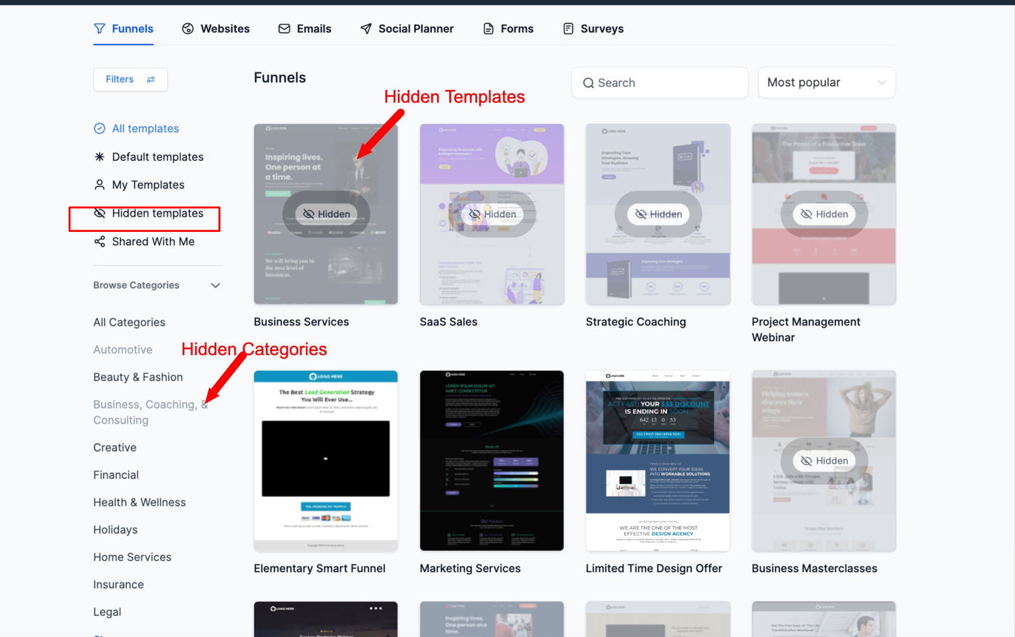The width and height of the screenshot is (1015, 637).
Task: Click the Default templates asterisk icon
Action: pyautogui.click(x=99, y=157)
